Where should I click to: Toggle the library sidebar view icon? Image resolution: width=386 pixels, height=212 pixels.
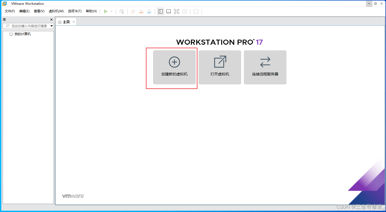[x=161, y=11]
